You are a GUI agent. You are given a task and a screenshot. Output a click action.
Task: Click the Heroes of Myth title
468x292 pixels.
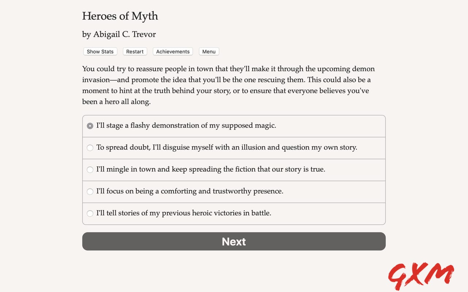[120, 16]
